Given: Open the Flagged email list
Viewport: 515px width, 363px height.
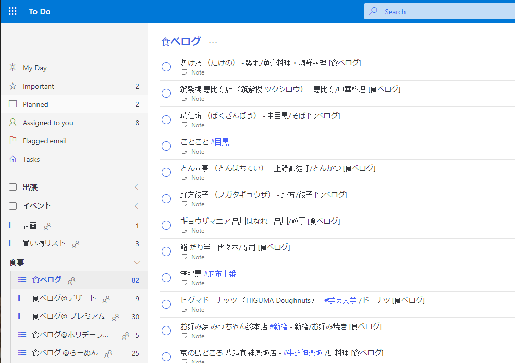Looking at the screenshot, I should click(74, 141).
